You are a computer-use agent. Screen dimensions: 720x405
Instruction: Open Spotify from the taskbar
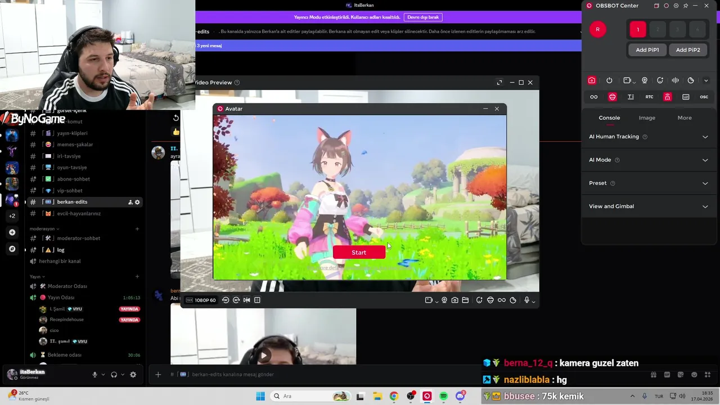[x=443, y=396]
